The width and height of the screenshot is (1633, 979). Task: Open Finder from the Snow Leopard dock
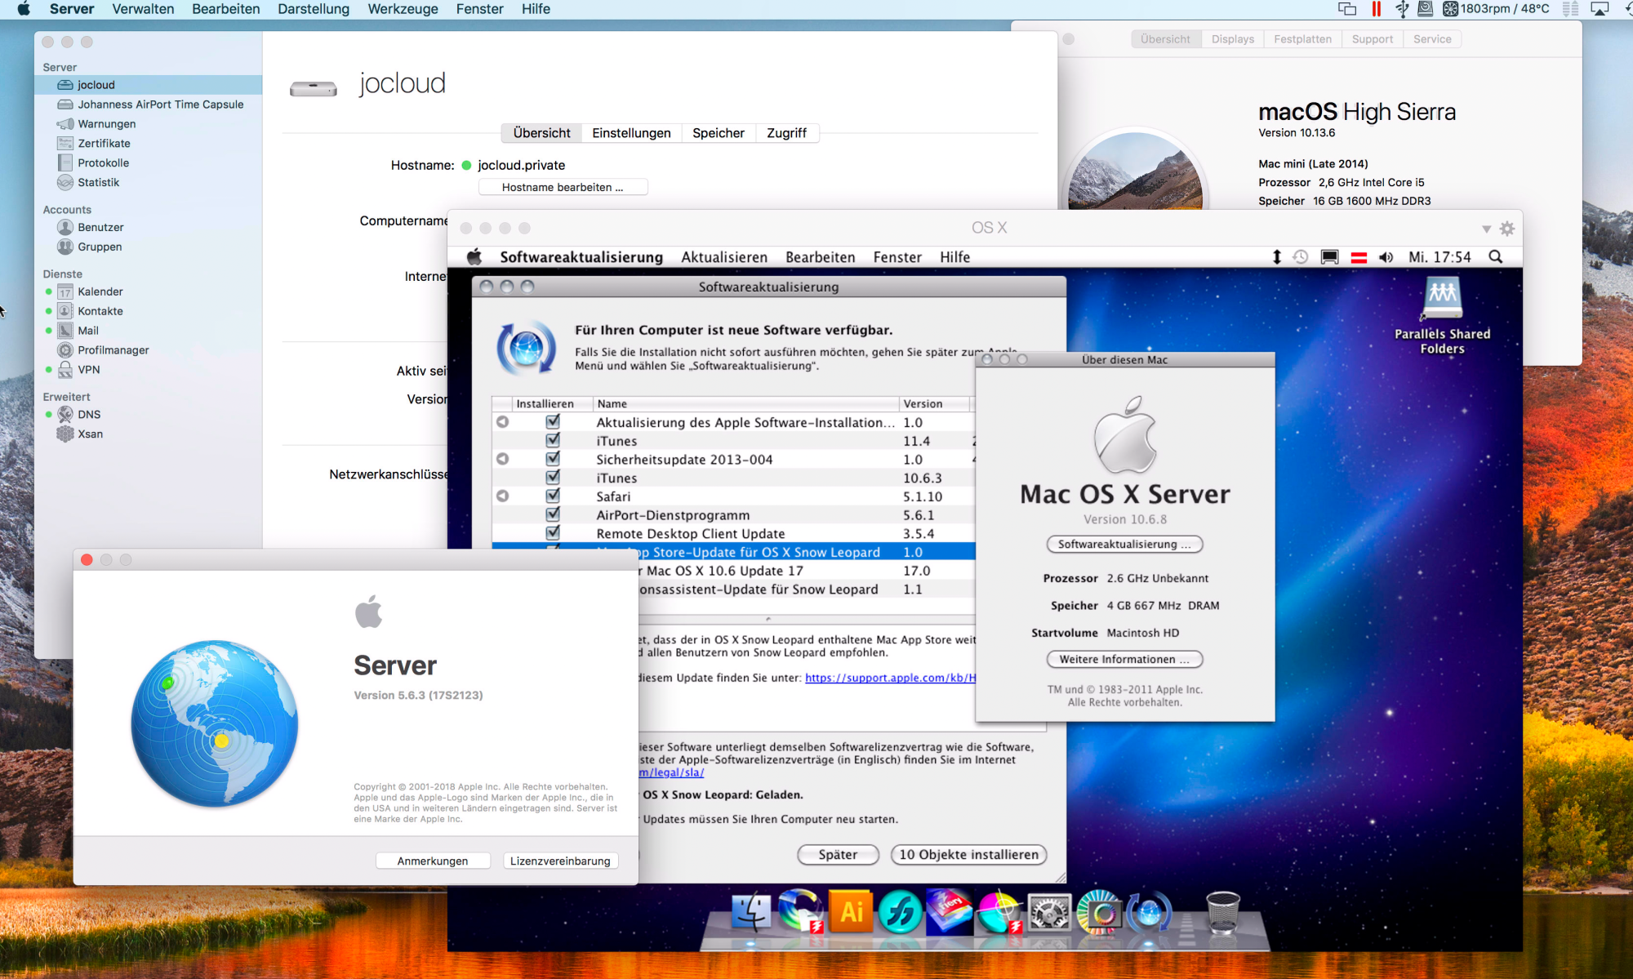point(751,912)
